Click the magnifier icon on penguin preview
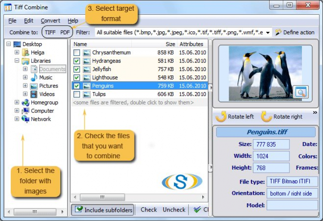The width and height of the screenshot is (323, 221). pyautogui.click(x=300, y=91)
